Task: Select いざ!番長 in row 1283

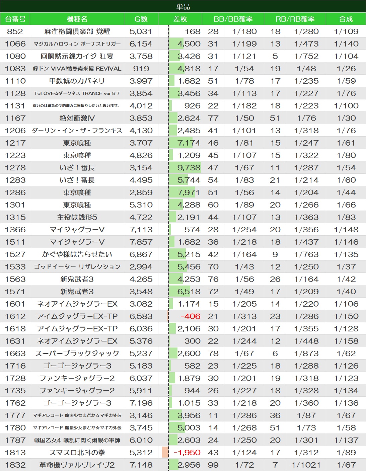Action: (77, 180)
